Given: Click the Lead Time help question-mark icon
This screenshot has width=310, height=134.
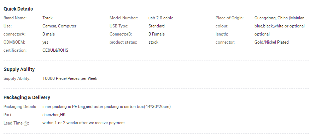Looking at the screenshot, I should (x=25, y=123).
